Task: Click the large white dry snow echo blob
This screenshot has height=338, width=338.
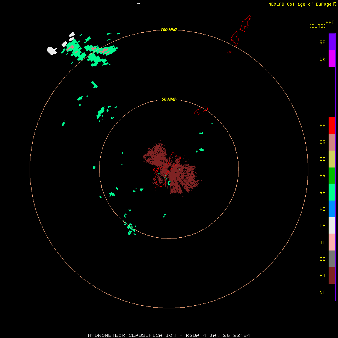Action: click(51, 51)
